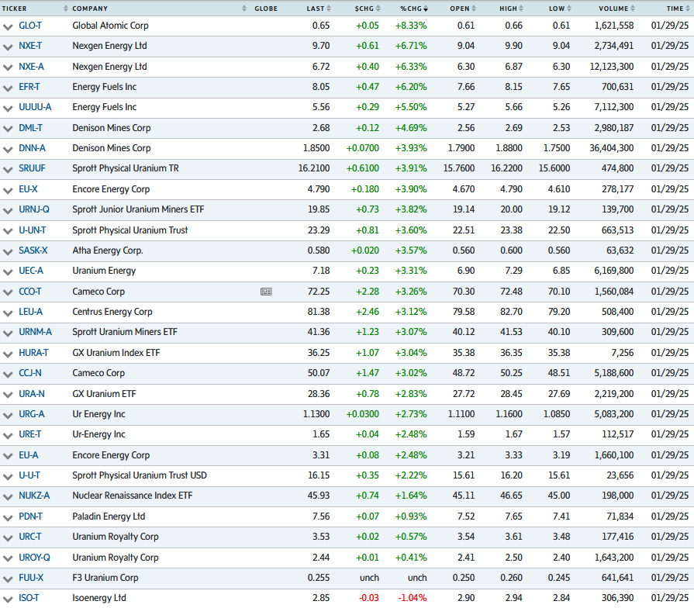Open the NXE-T ticker link
This screenshot has height=608, width=694.
(30, 46)
